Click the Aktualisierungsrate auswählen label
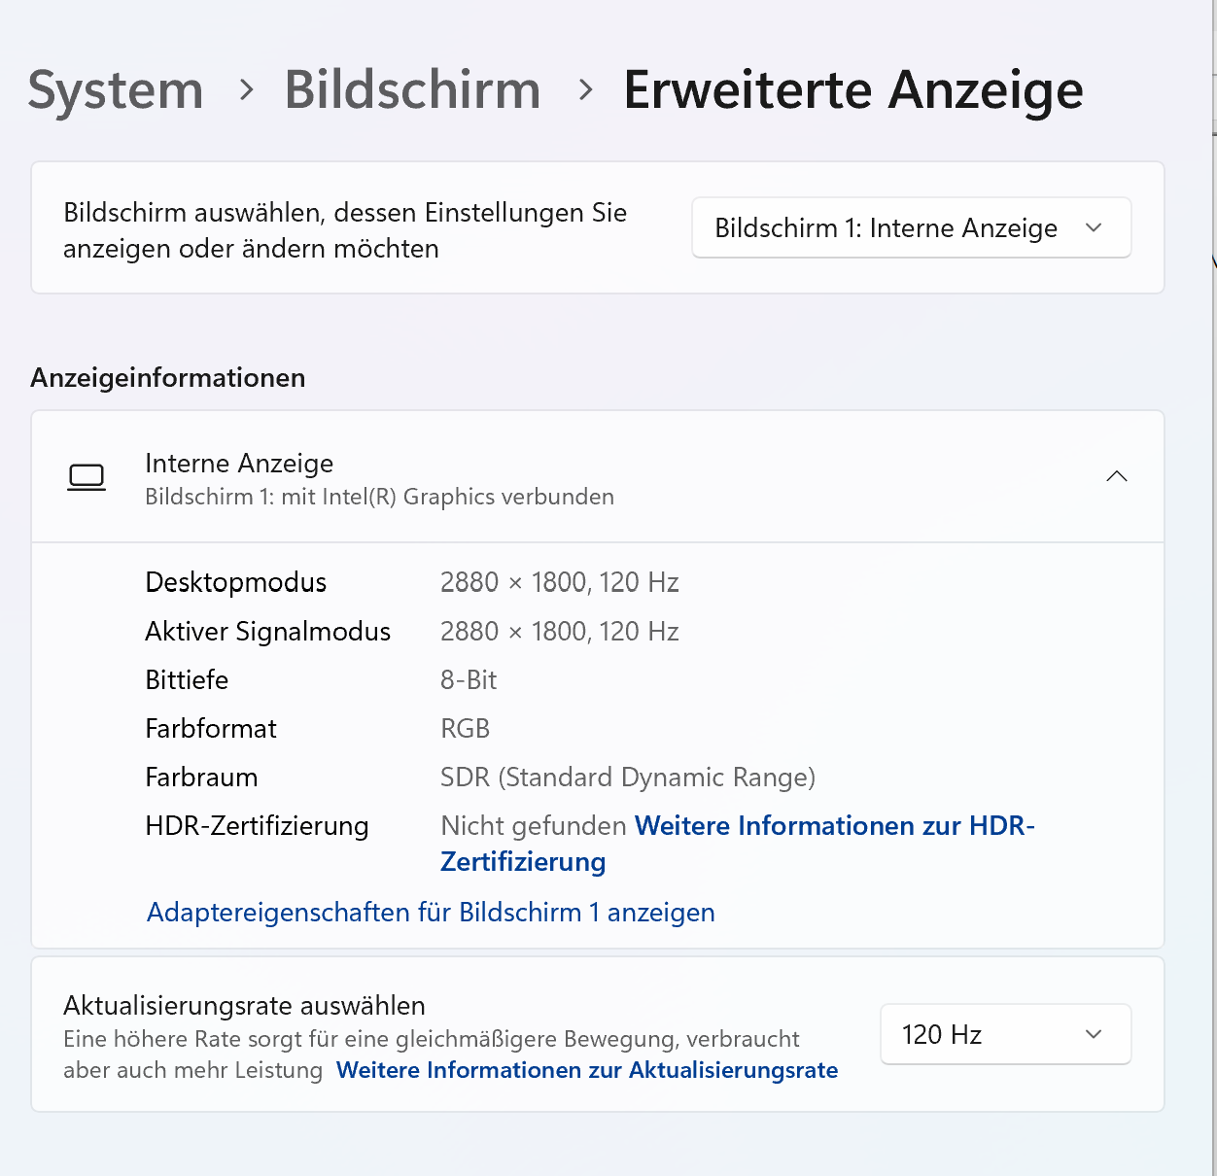Screen dimensions: 1217x1176 tap(244, 1006)
